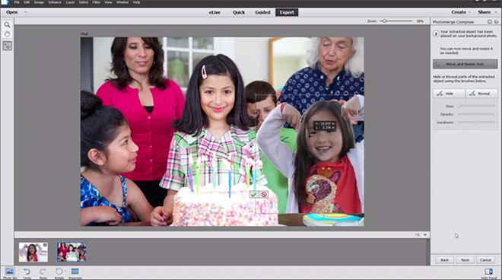Screen dimensions: 502x280
Task: Open the Image menu
Action: (39, 2)
